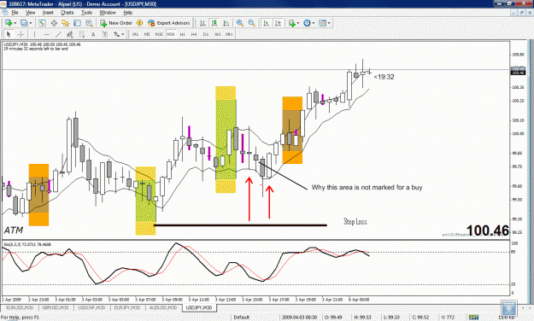Open the Charts menu

tap(67, 13)
